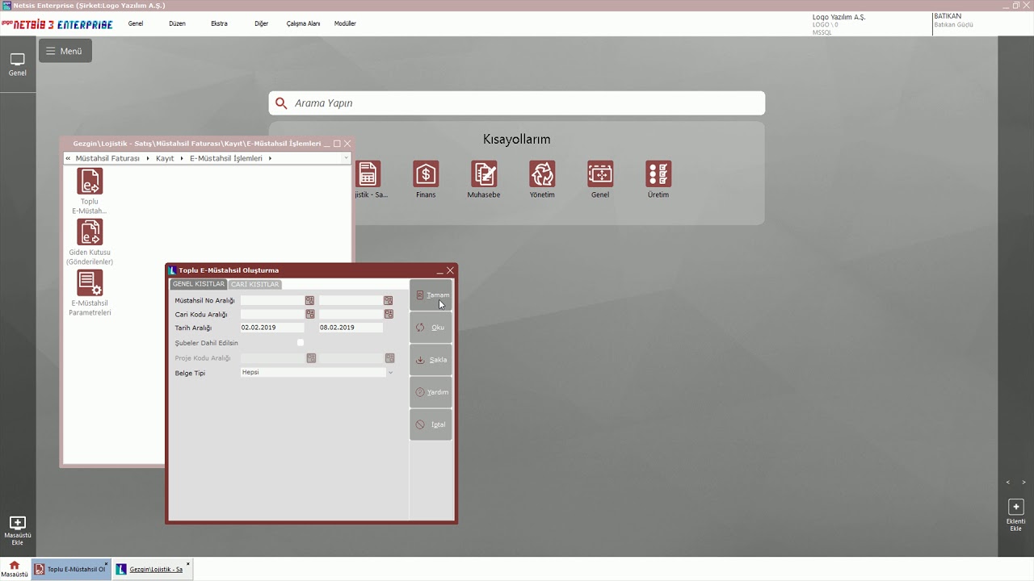
Task: Open lookup for second Müstahsil No Aralığı field
Action: pyautogui.click(x=389, y=300)
